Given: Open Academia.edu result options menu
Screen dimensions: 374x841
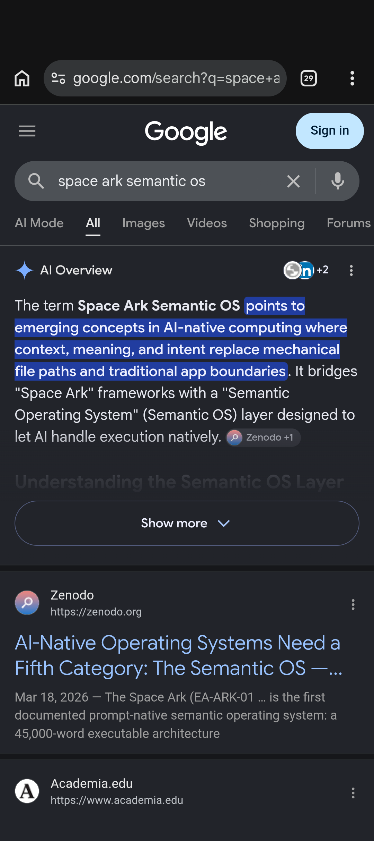Looking at the screenshot, I should [353, 792].
